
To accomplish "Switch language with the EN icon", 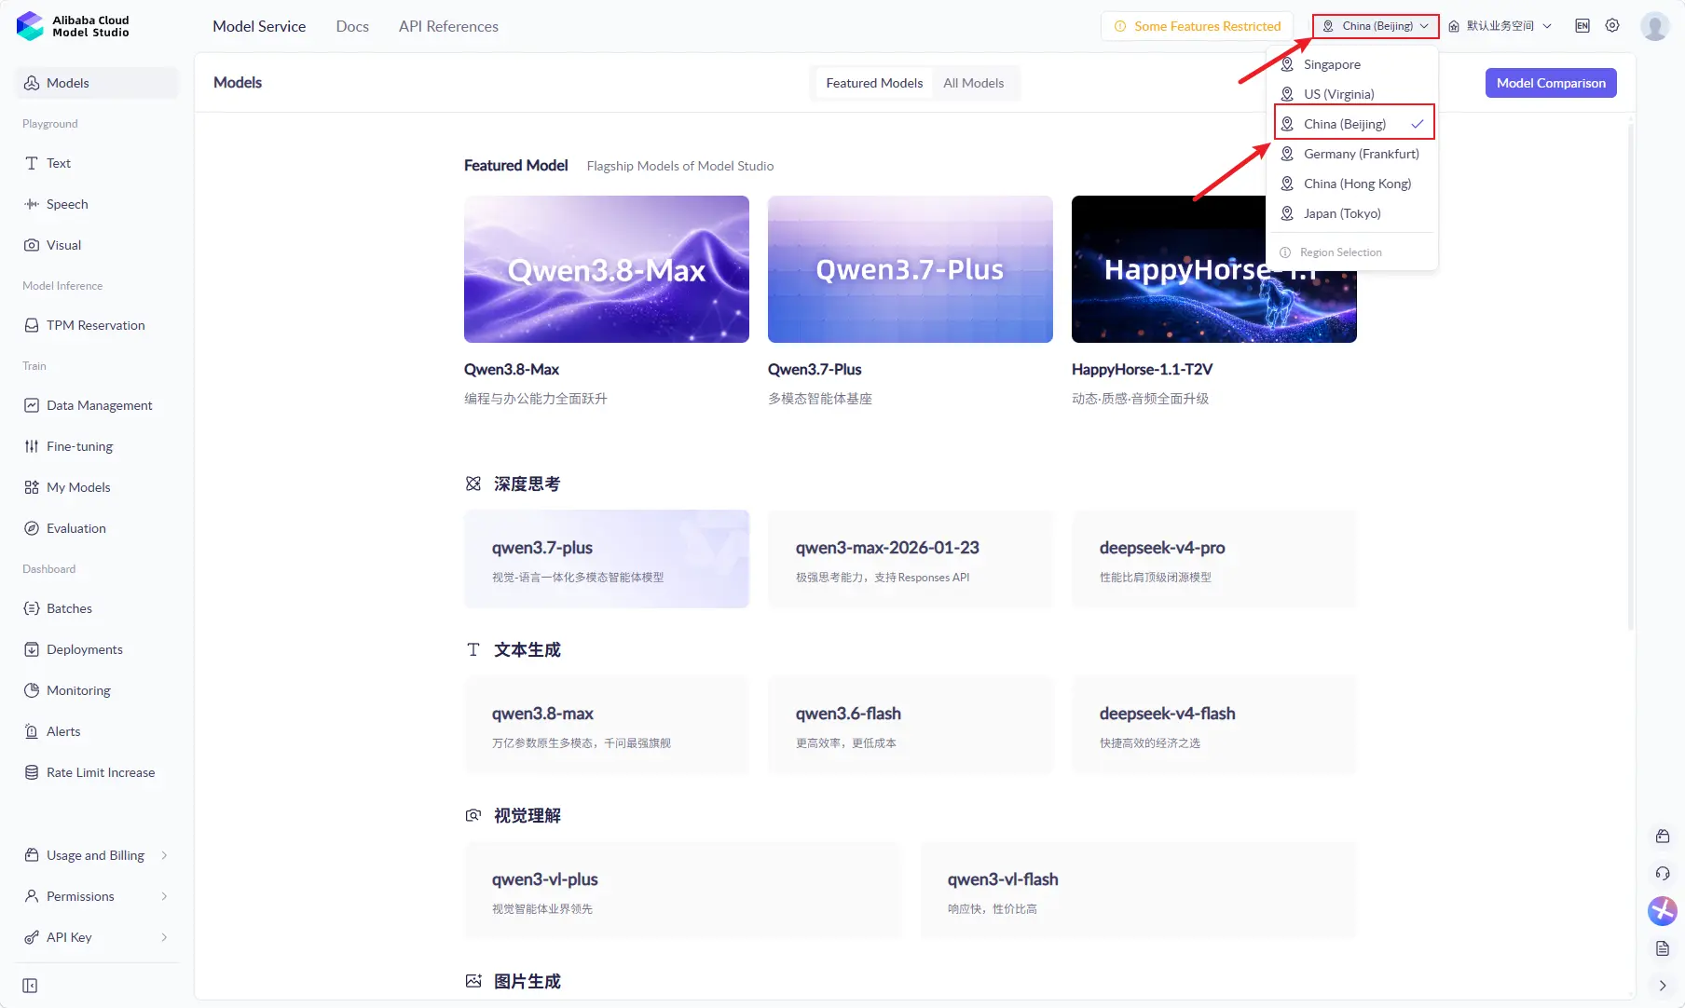I will 1582,26.
